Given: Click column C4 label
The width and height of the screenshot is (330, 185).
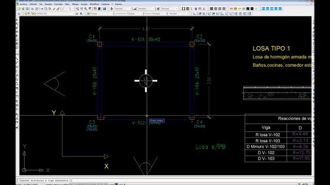Looking at the screenshot, I should click(x=200, y=122).
